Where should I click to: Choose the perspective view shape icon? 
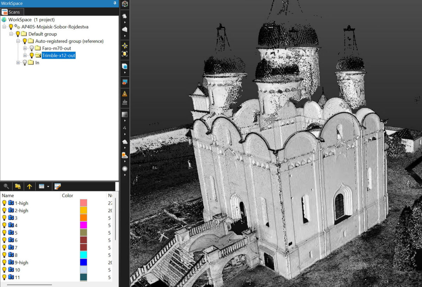click(x=124, y=30)
